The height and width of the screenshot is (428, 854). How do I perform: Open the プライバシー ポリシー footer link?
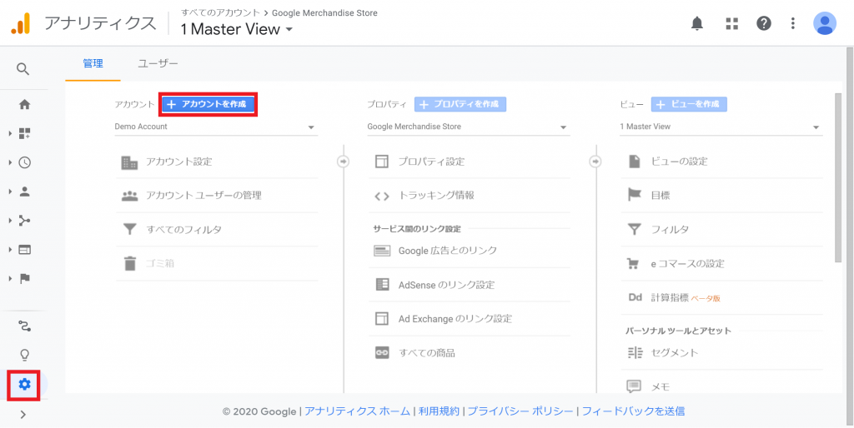pyautogui.click(x=520, y=411)
